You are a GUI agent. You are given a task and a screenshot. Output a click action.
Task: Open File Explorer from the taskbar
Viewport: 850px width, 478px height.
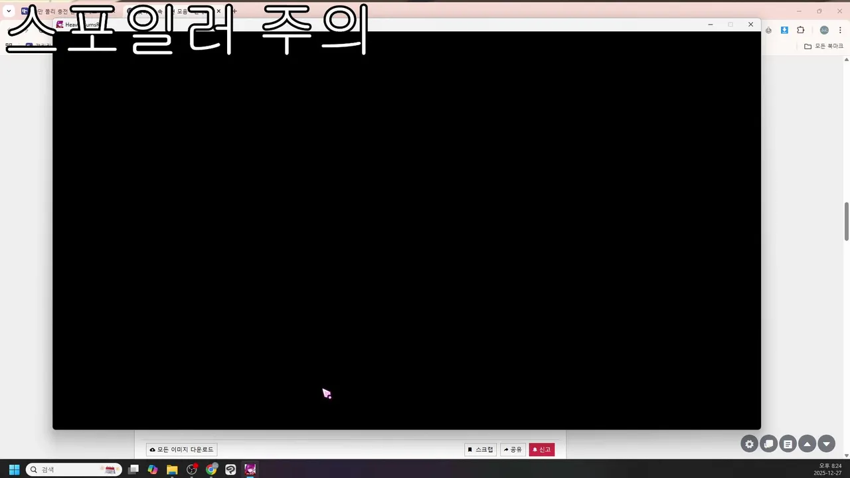[x=172, y=469]
